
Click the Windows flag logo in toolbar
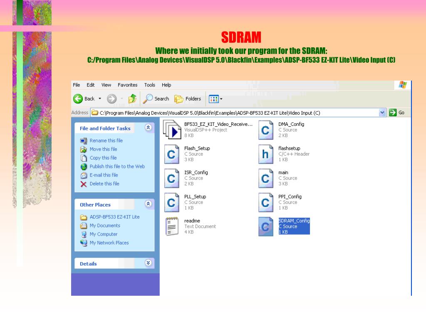403,85
